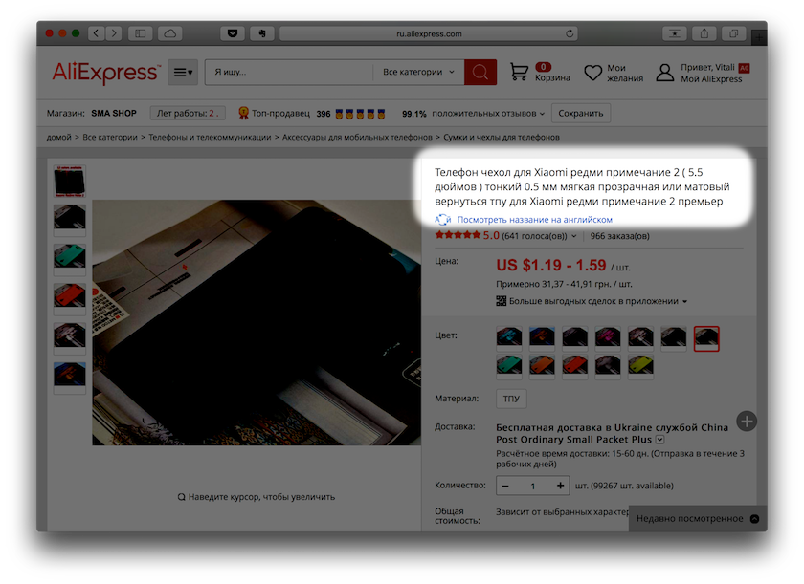Viewport: 804px width, 584px height.
Task: Click the Pocket extension icon
Action: pos(233,33)
